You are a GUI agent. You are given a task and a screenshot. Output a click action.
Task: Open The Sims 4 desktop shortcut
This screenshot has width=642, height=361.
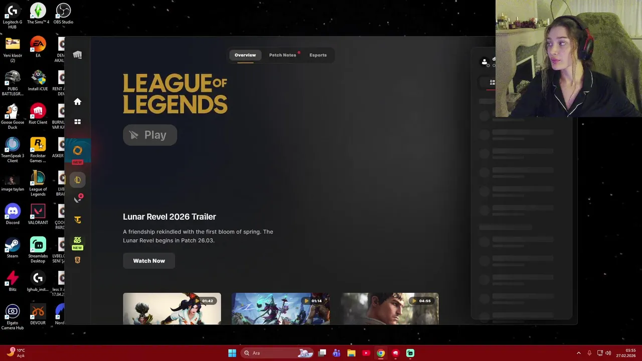(x=38, y=14)
